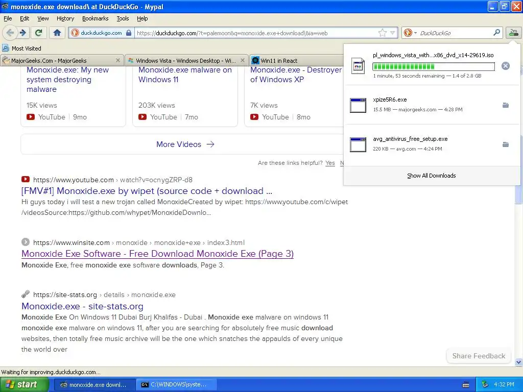Toggle the downloads toolbar button
Viewport: 523px width, 392px height.
pos(513,32)
